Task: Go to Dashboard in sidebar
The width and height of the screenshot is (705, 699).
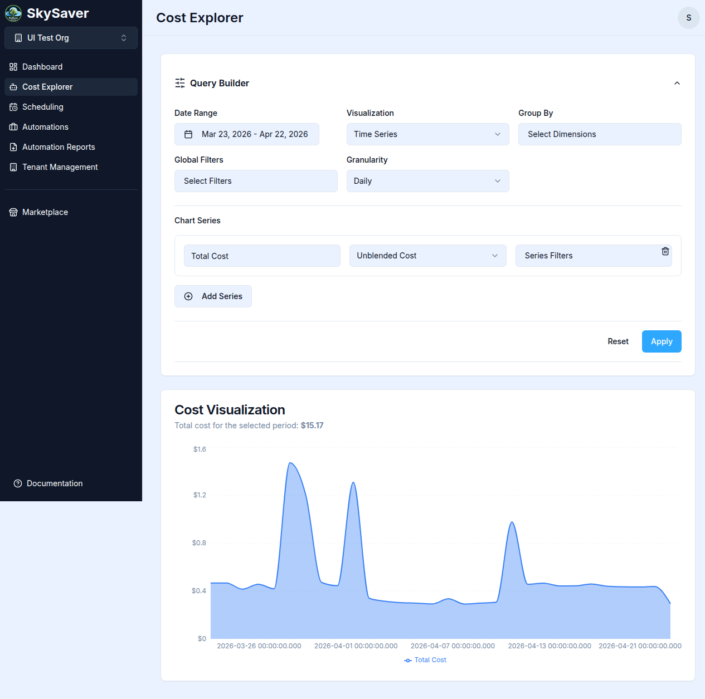Action: tap(71, 67)
